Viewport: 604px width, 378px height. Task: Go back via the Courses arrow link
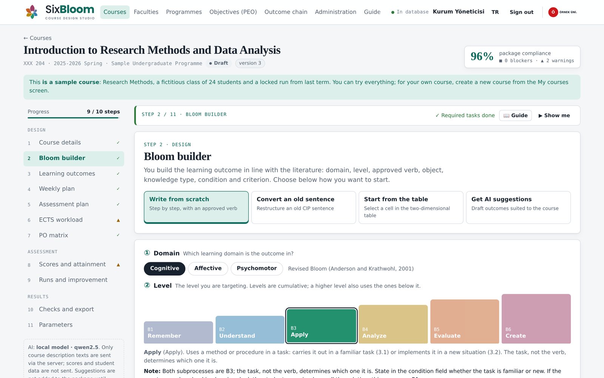click(37, 38)
